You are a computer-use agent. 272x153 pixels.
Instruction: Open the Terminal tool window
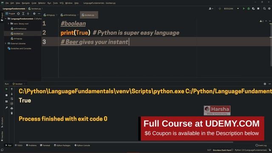[45, 145]
